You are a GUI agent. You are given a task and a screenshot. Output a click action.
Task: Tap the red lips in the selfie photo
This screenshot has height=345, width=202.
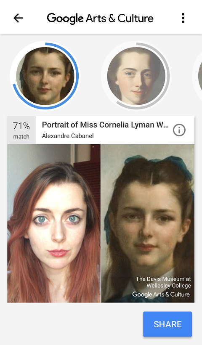(x=58, y=253)
